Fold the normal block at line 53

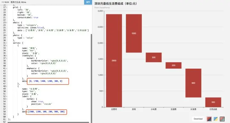click(x=7, y=99)
